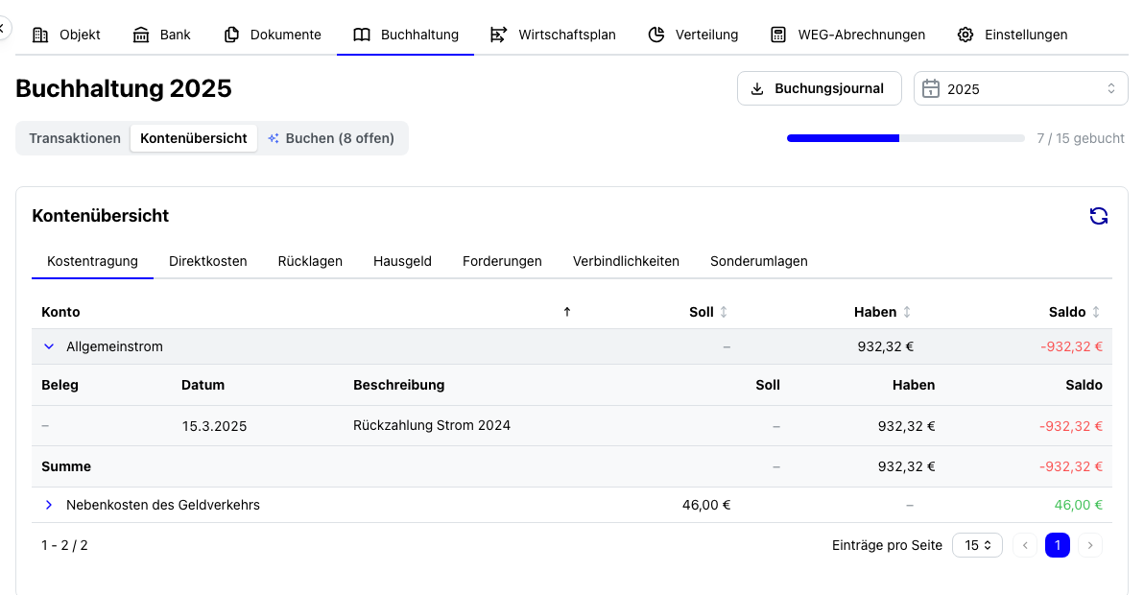Click the Buchhaltung 2025 heading
This screenshot has height=595, width=1144.
pyautogui.click(x=123, y=89)
